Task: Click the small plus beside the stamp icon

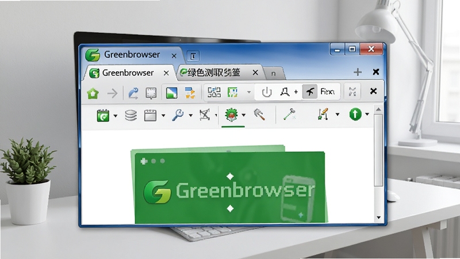Action: coord(296,92)
